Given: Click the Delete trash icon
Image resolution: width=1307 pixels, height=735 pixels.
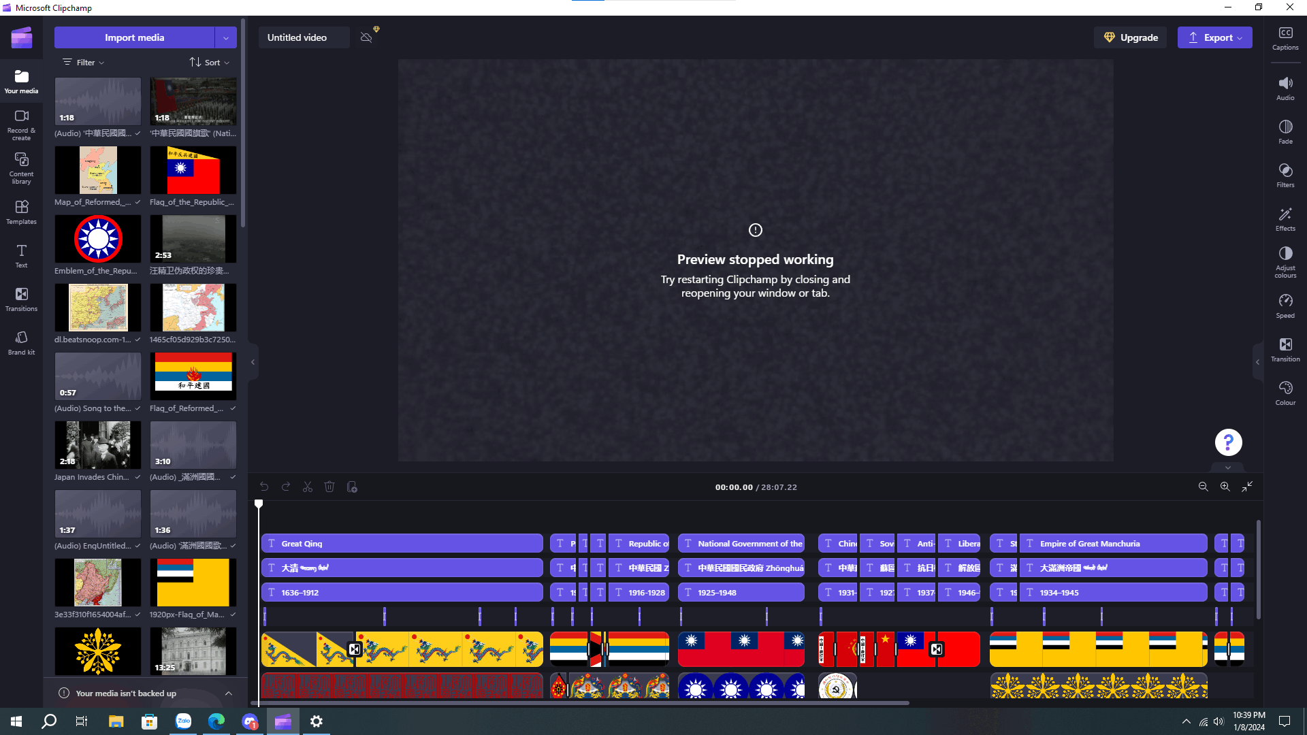Looking at the screenshot, I should pyautogui.click(x=329, y=487).
